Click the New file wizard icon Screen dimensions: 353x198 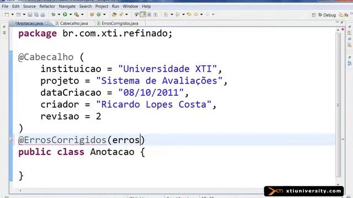7,15
